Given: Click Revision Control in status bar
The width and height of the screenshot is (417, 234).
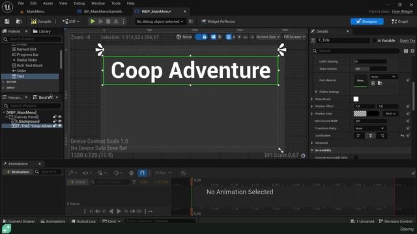Looking at the screenshot, I should tap(395, 221).
